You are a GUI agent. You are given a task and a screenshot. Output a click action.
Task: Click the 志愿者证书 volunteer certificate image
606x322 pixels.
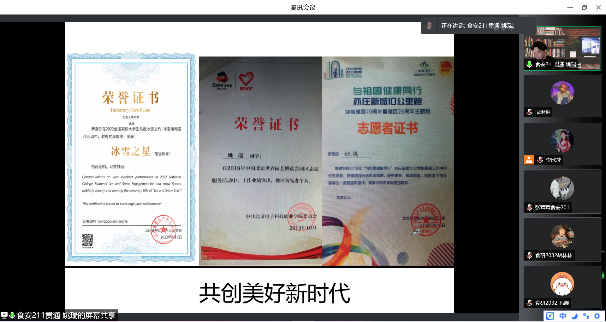click(388, 161)
